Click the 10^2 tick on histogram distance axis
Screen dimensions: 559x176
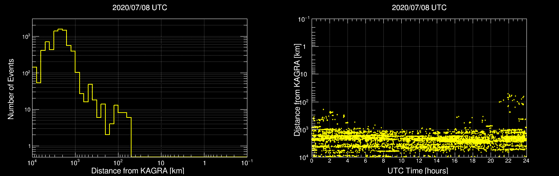pyautogui.click(x=119, y=163)
